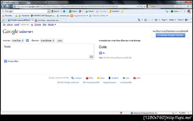Click the speaker Listen icon below Cute
The width and height of the screenshot is (193, 121).
[x=100, y=53]
